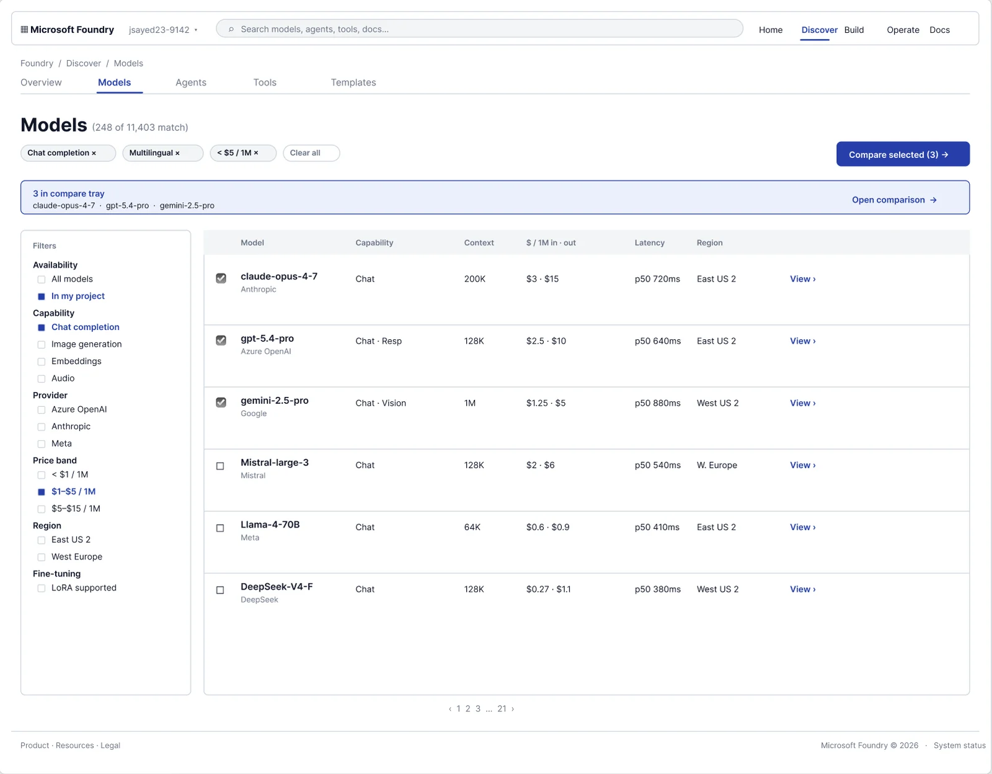
Task: Check the LoRA supported filter
Action: [42, 589]
